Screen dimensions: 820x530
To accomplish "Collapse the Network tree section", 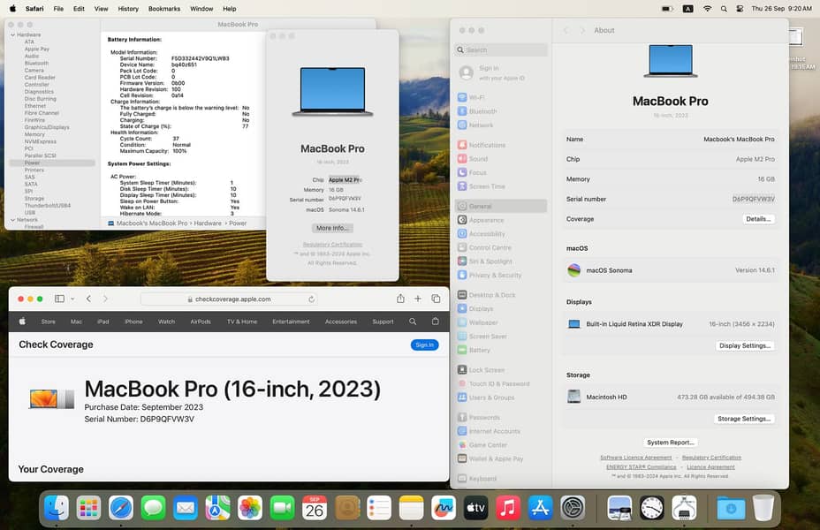I will point(12,219).
